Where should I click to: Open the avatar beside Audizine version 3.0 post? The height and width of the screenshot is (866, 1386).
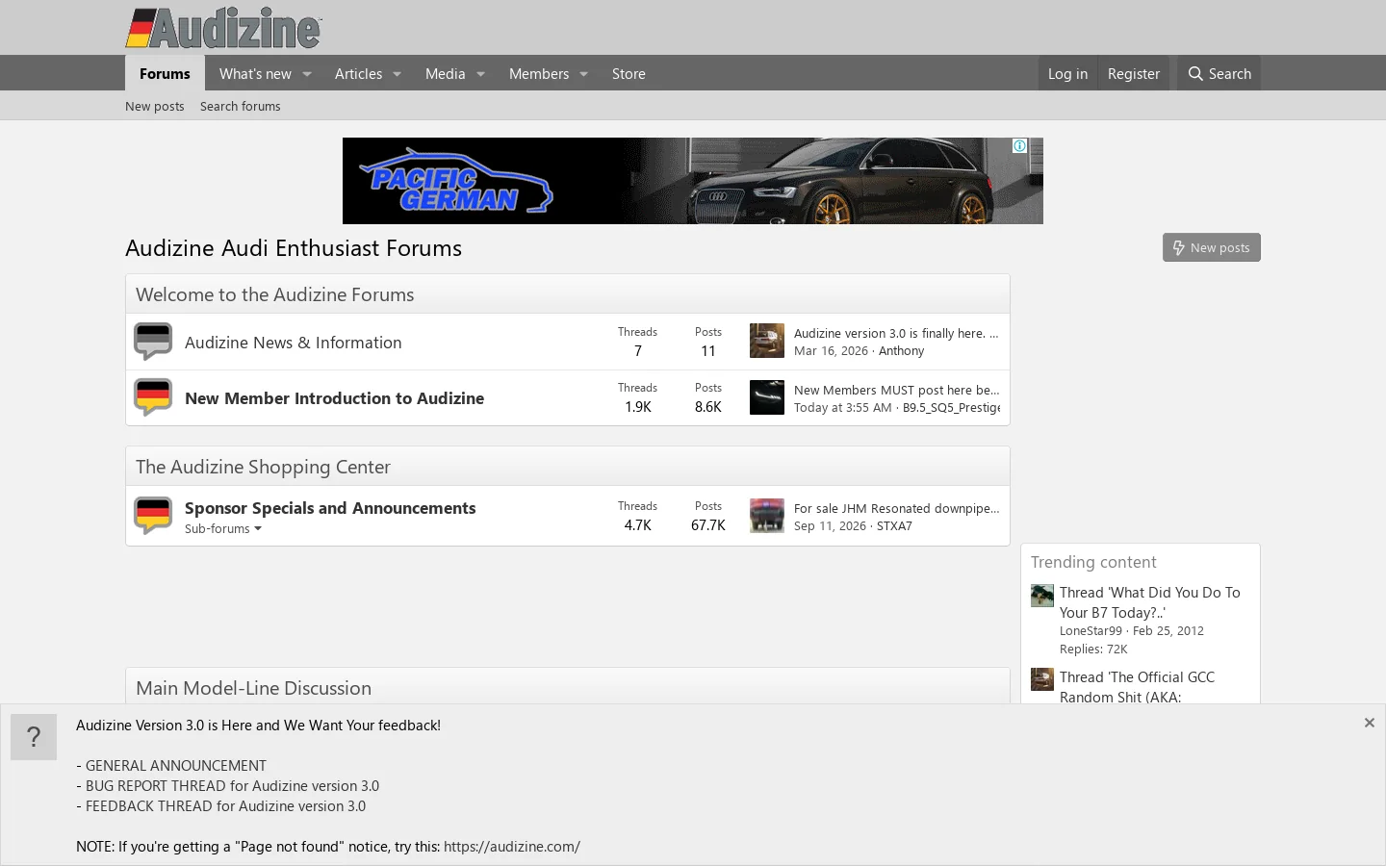[767, 341]
